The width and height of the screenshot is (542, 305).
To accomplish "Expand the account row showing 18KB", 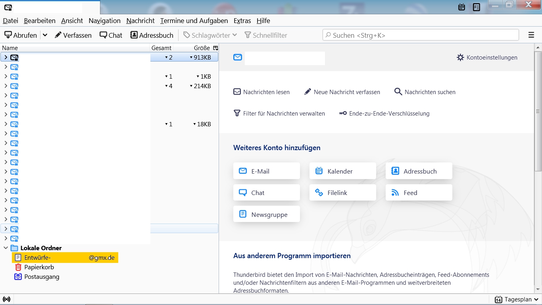I will point(6,124).
